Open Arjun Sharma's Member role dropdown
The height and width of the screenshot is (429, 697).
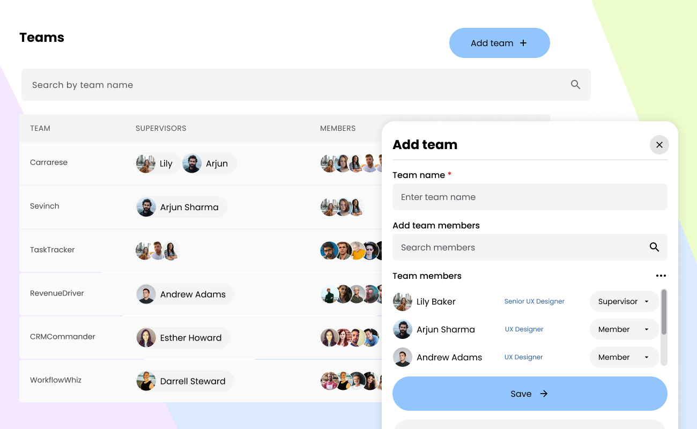(x=624, y=329)
